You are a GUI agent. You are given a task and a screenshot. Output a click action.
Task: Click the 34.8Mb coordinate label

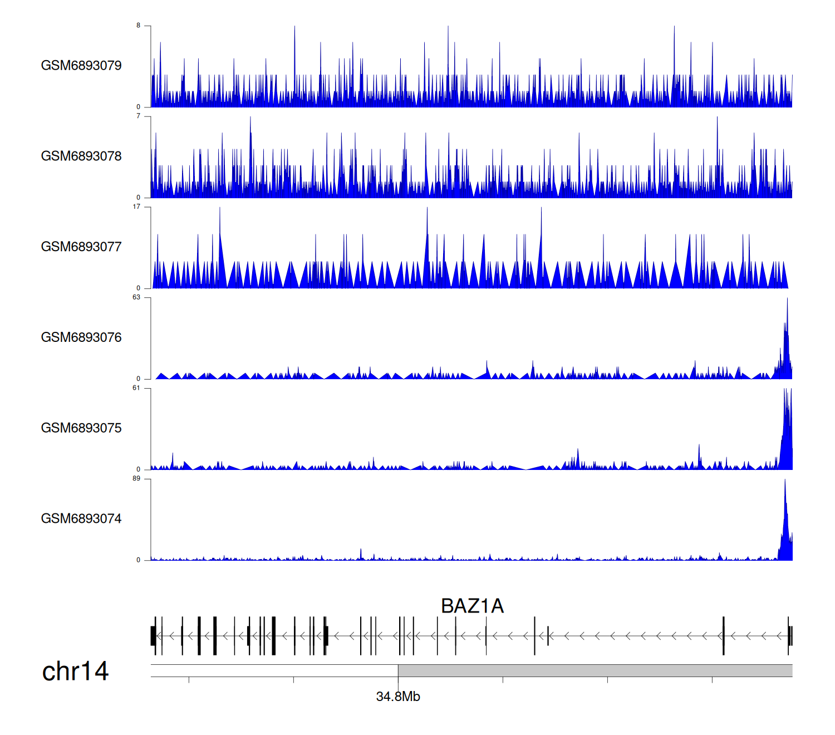(x=398, y=697)
